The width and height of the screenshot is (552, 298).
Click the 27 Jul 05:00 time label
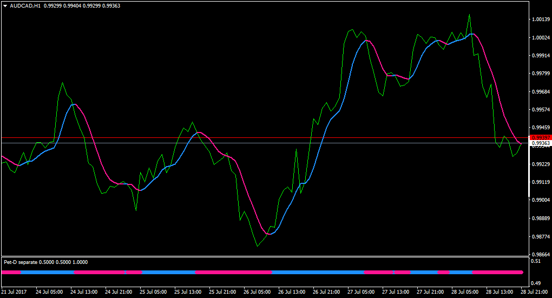tap(361, 292)
